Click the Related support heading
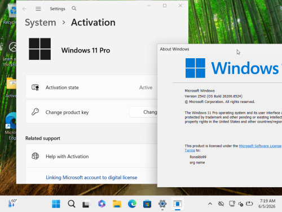 tap(43, 139)
